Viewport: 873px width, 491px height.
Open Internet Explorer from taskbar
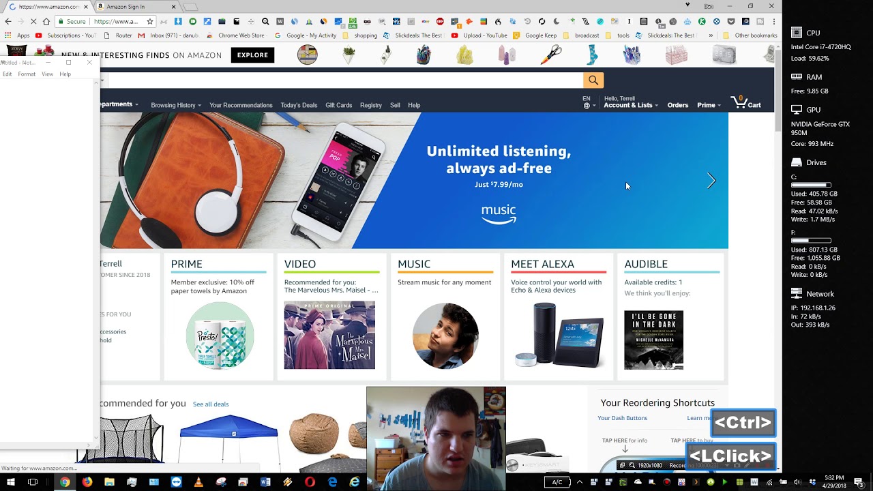pyautogui.click(x=355, y=482)
